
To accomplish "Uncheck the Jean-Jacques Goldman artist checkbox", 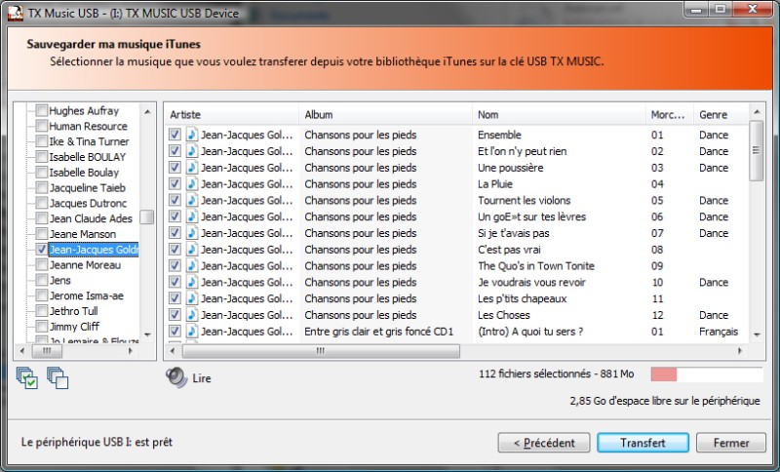I will click(42, 250).
